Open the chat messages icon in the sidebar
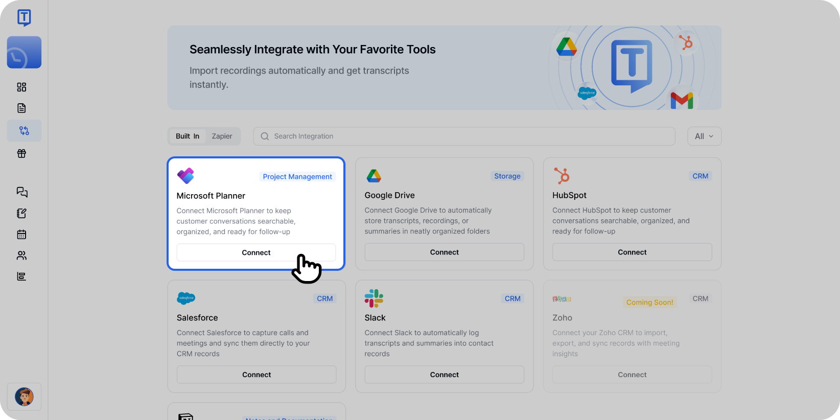Image resolution: width=840 pixels, height=420 pixels. point(22,192)
